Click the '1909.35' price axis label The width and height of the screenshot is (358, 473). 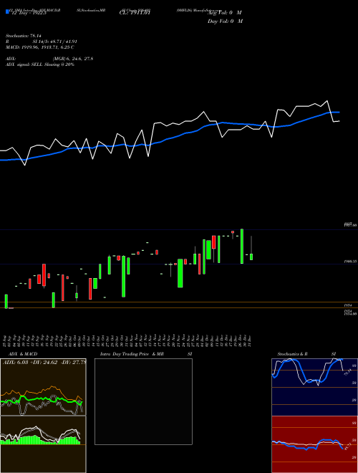pyautogui.click(x=351, y=262)
